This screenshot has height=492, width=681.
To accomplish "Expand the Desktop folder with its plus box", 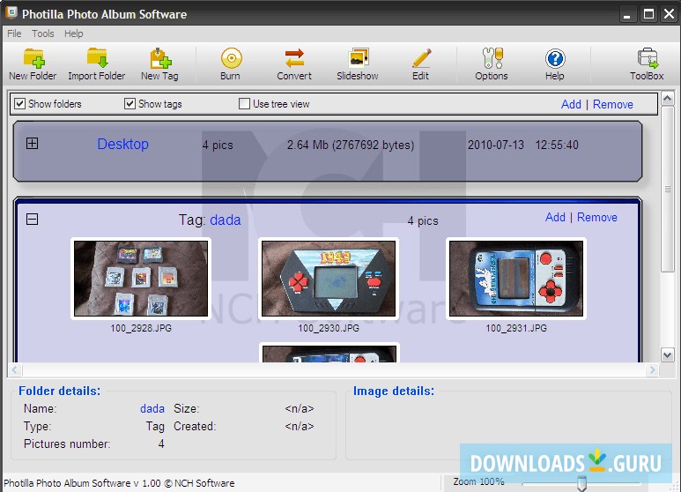I will [x=32, y=144].
